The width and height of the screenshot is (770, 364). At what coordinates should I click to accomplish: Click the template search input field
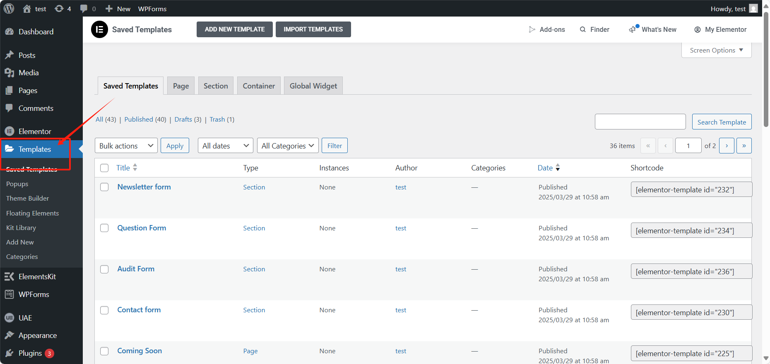pyautogui.click(x=640, y=122)
